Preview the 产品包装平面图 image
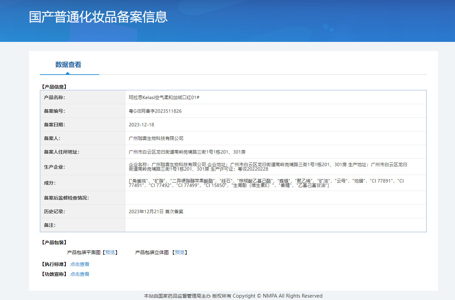Image resolution: width=455 pixels, height=300 pixels. click(110, 252)
